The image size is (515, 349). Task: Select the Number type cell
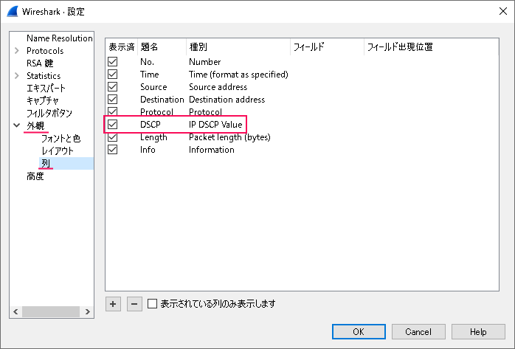pyautogui.click(x=204, y=62)
